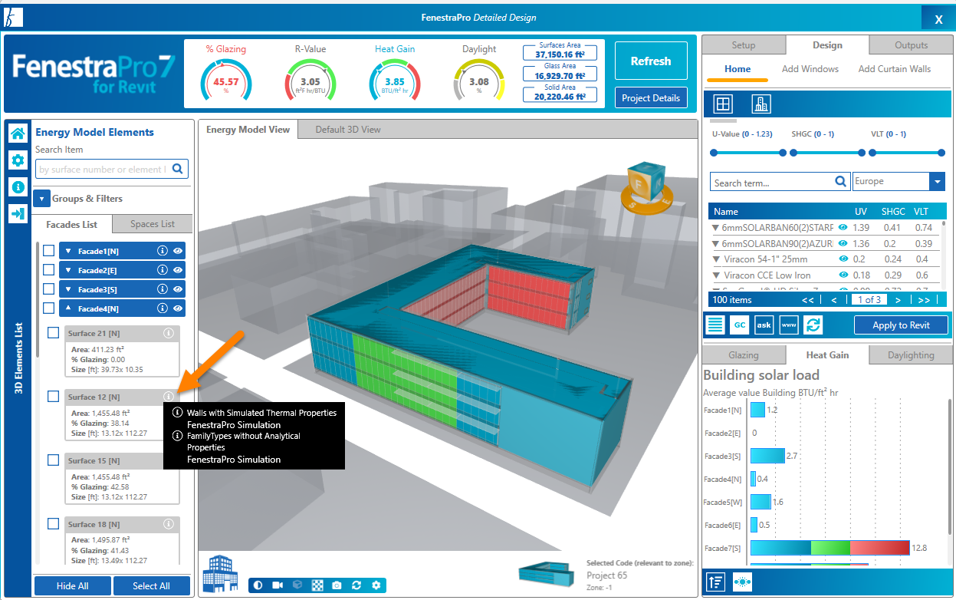Click the sun icon below the solar load chart

click(742, 582)
